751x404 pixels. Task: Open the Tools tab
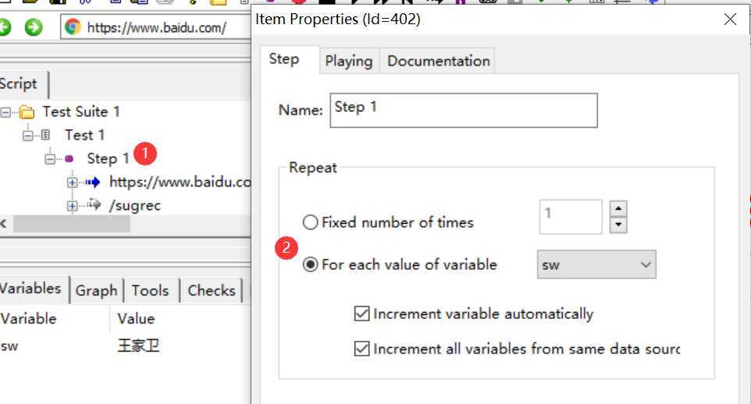pyautogui.click(x=151, y=291)
